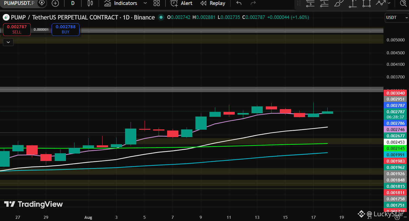This screenshot has width=409, height=221.
Task: Click the blue BUY 0.002788 button
Action: coord(65,30)
